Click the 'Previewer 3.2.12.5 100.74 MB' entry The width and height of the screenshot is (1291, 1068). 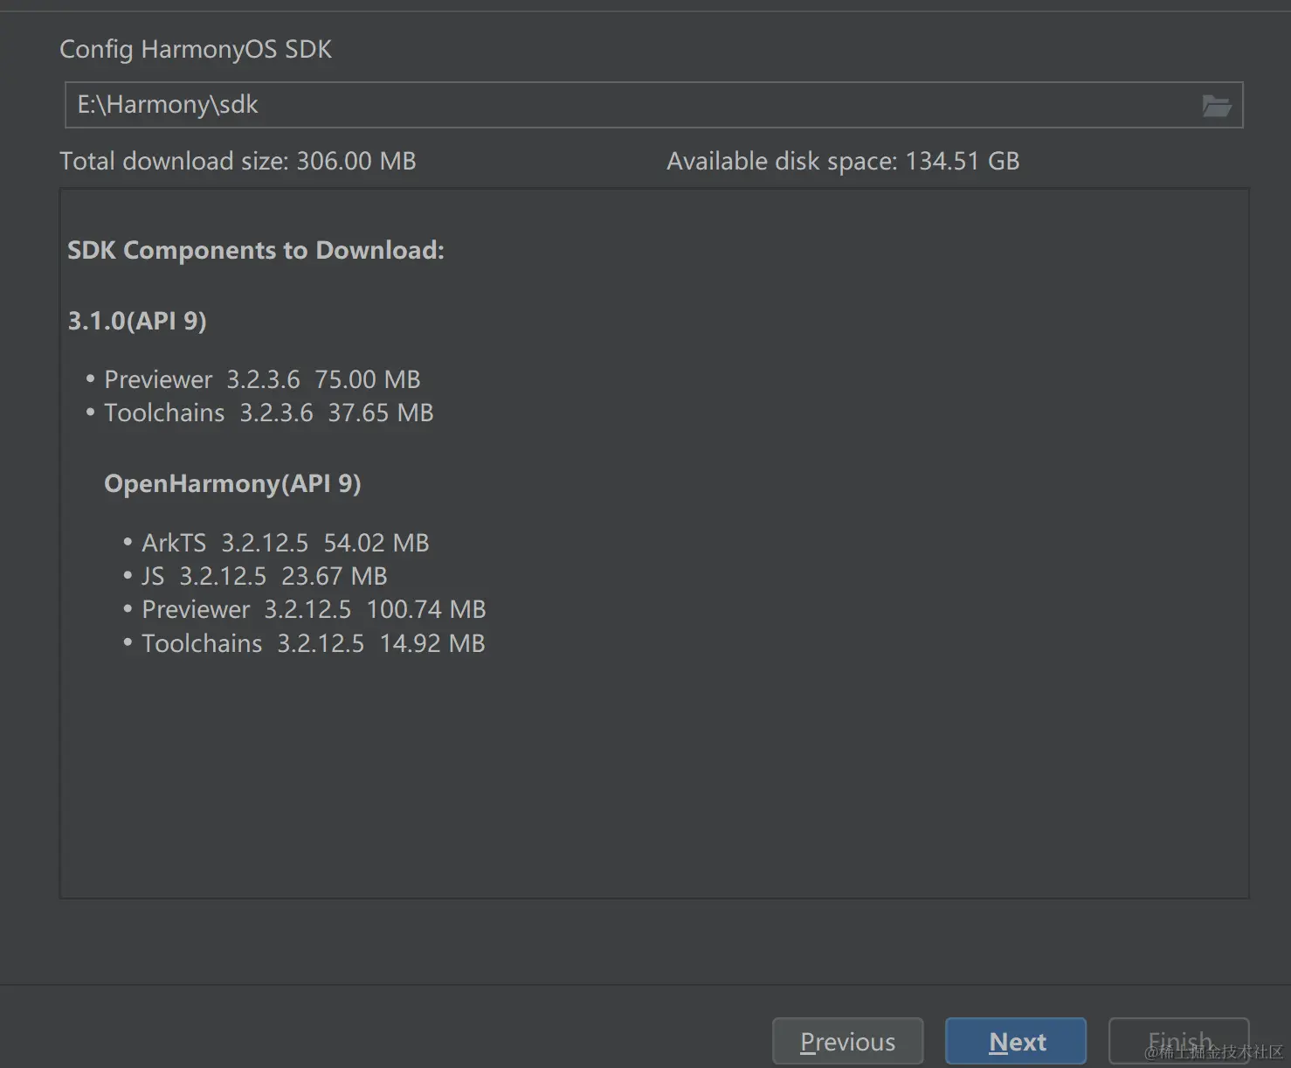point(314,609)
